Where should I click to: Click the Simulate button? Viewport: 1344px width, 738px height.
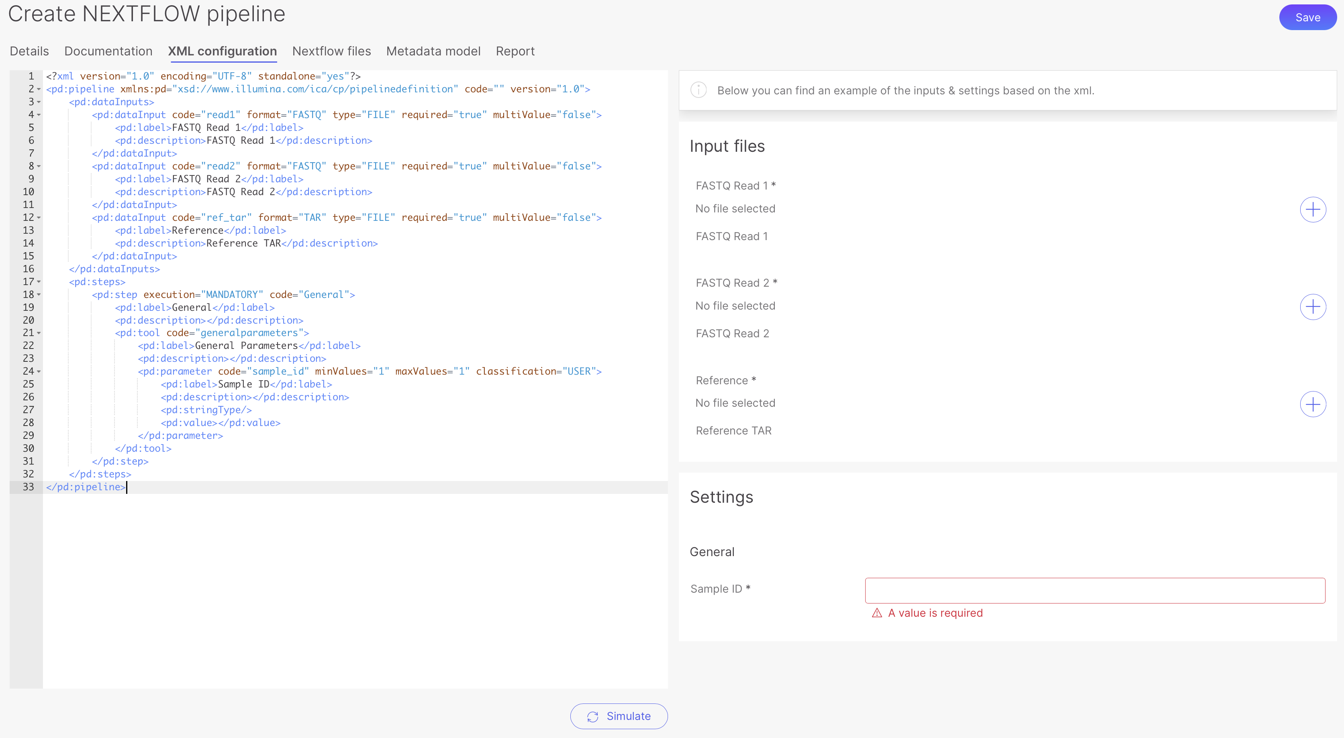(618, 716)
